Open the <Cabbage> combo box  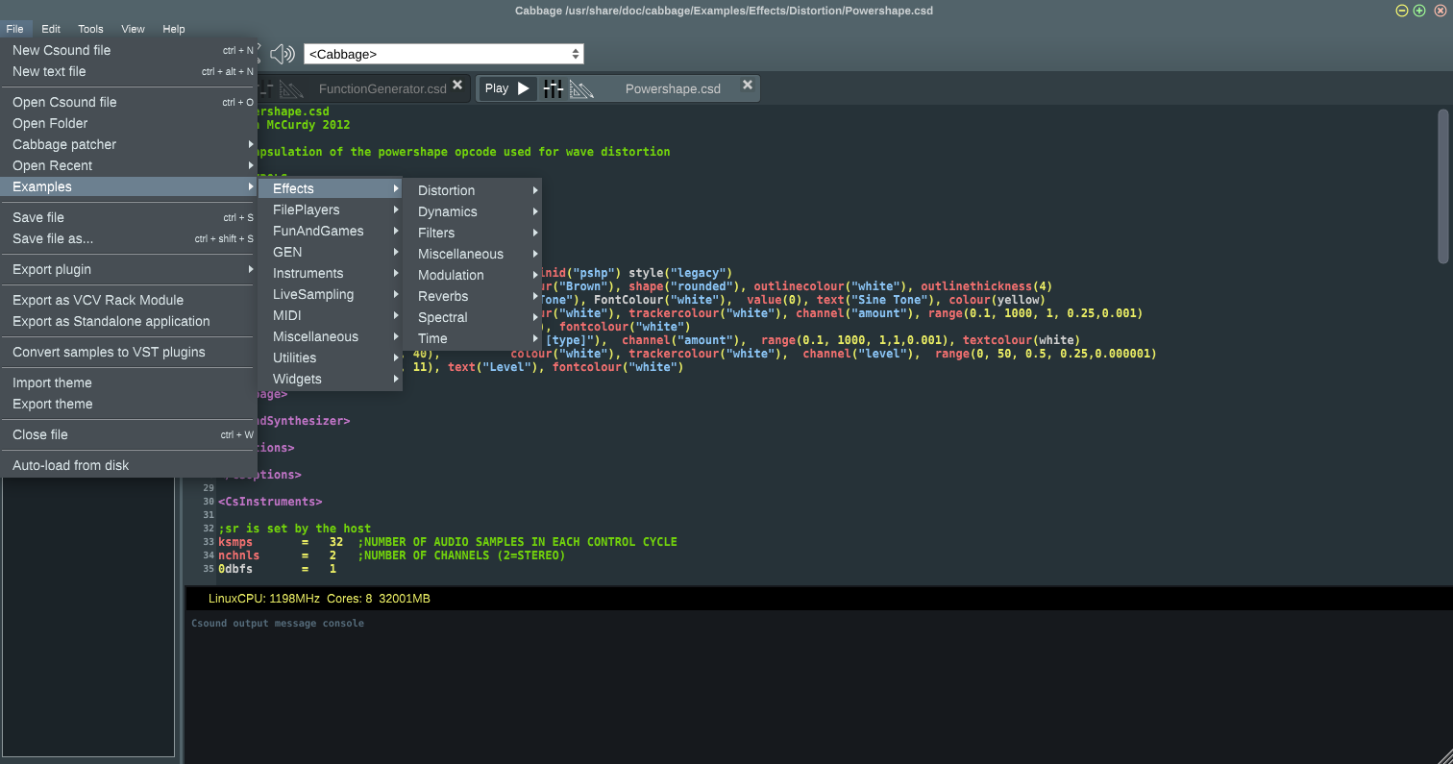point(443,54)
